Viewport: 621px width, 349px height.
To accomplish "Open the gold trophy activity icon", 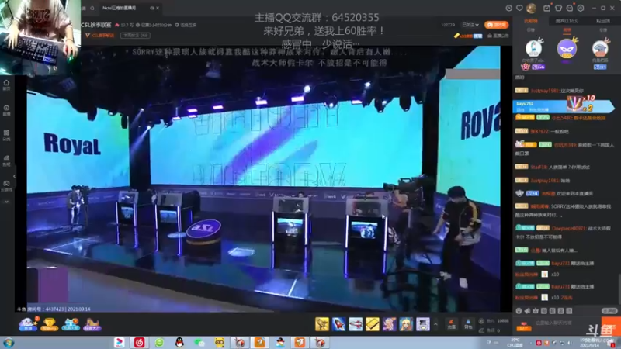I will point(49,324).
